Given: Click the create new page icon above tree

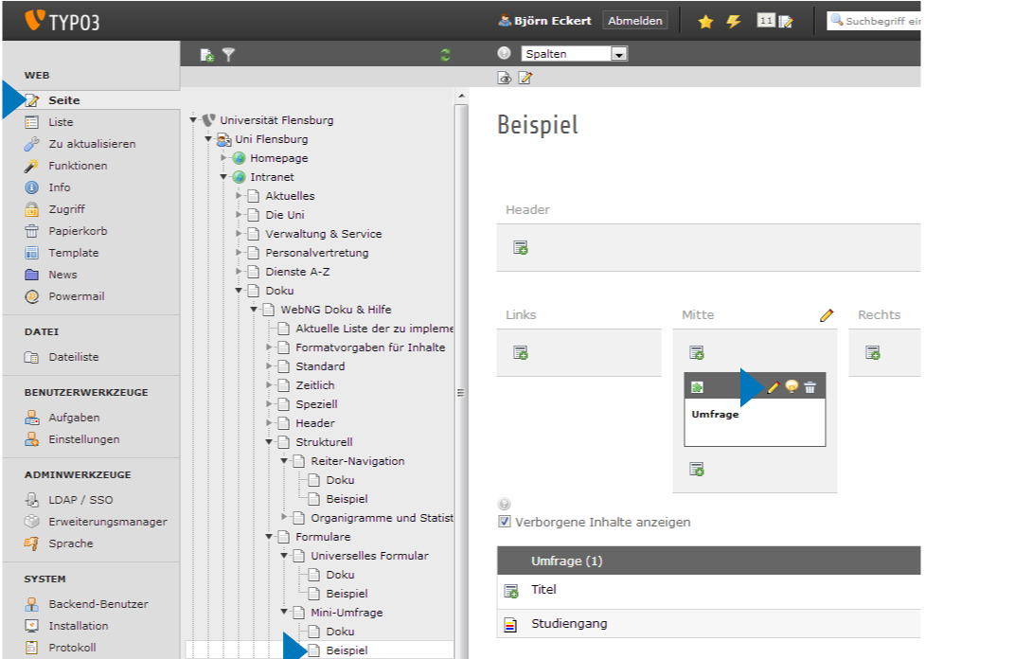Looking at the screenshot, I should pyautogui.click(x=207, y=55).
